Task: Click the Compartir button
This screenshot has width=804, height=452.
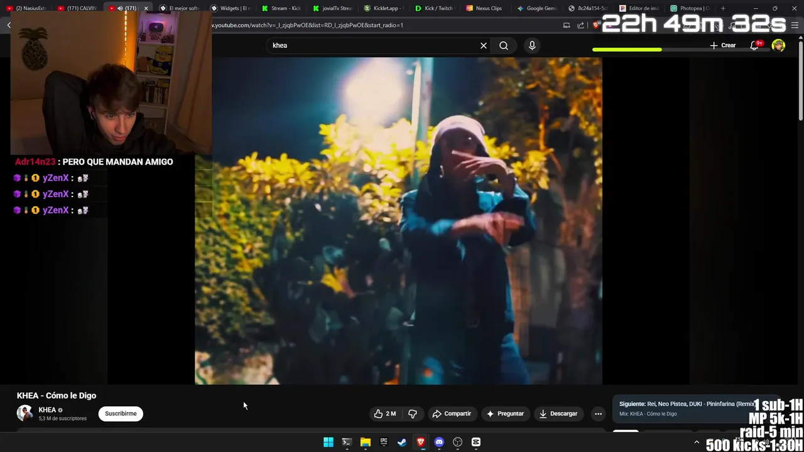Action: point(452,414)
